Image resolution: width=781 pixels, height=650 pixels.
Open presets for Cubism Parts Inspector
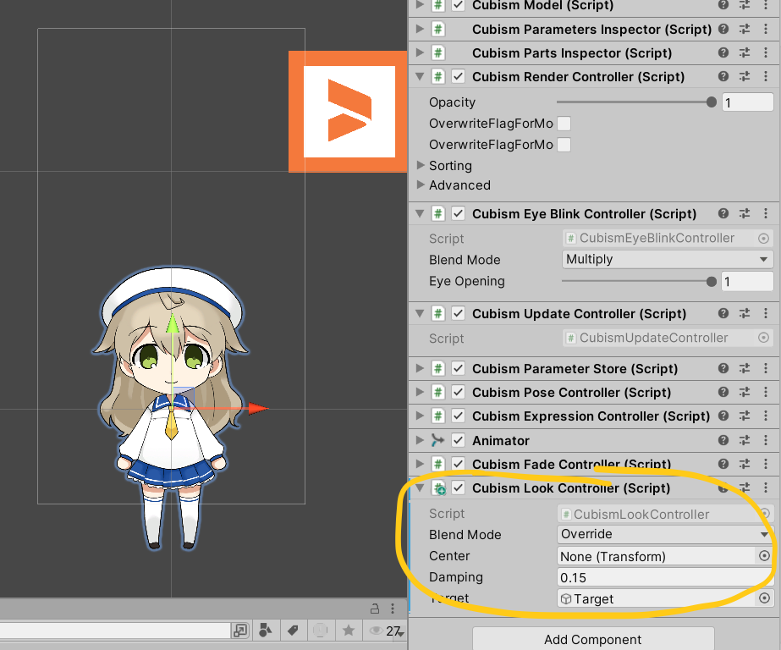pyautogui.click(x=745, y=52)
